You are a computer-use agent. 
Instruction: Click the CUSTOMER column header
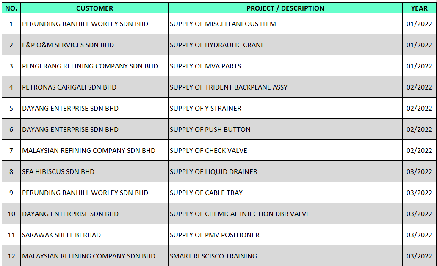[94, 8]
